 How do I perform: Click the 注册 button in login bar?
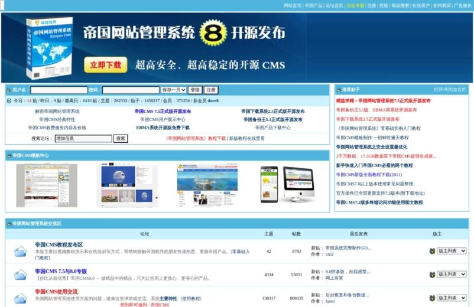(211, 90)
